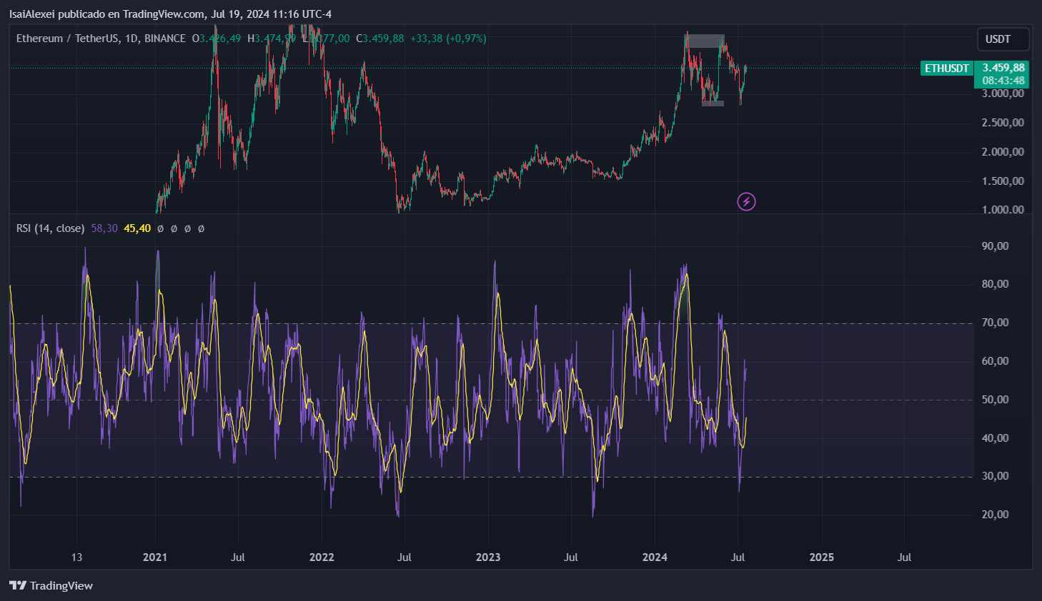Viewport: 1042px width, 601px height.
Task: Click the purple RSI value 58,30
Action: [x=104, y=228]
